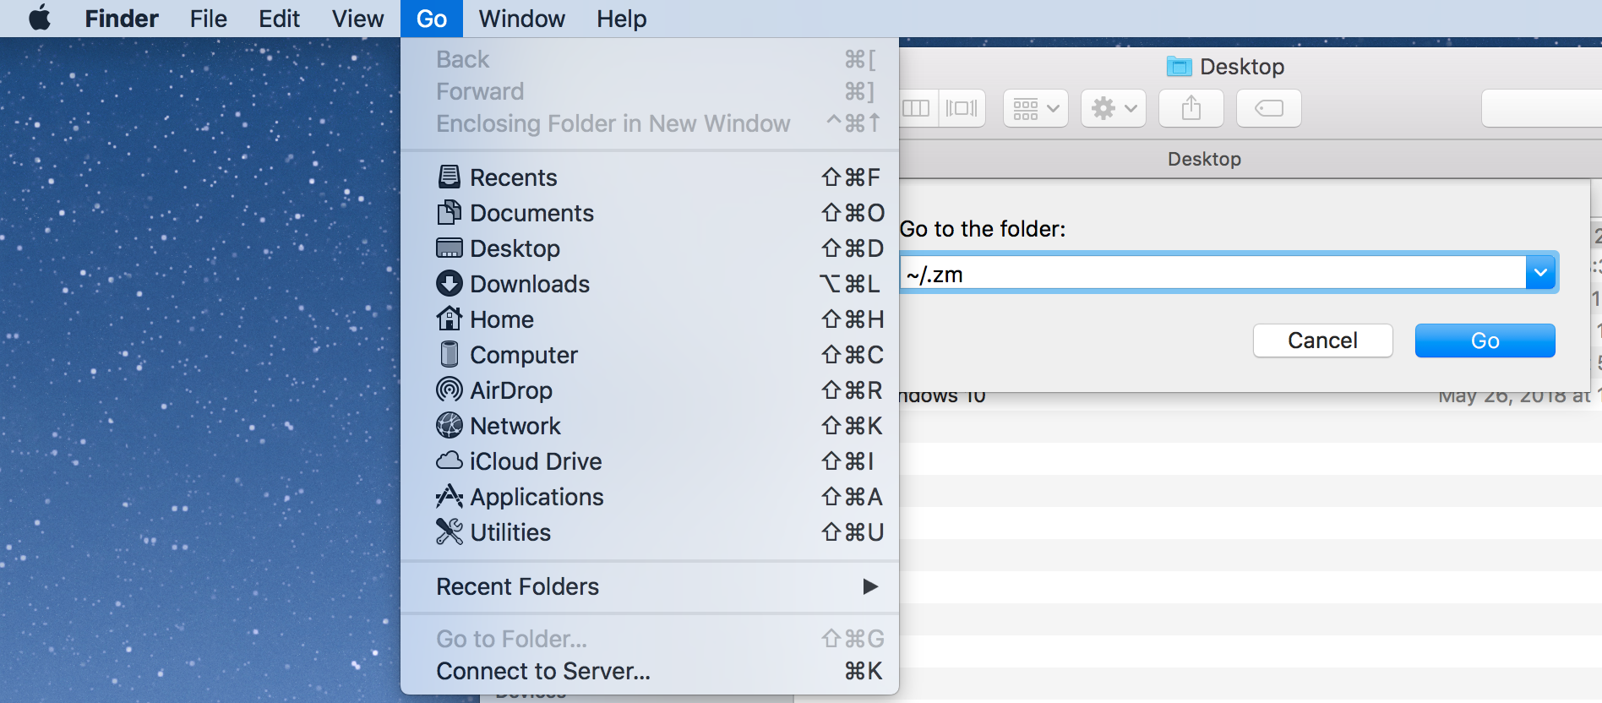Open the item arrangement dropdown
Image resolution: width=1602 pixels, height=703 pixels.
[x=1036, y=108]
